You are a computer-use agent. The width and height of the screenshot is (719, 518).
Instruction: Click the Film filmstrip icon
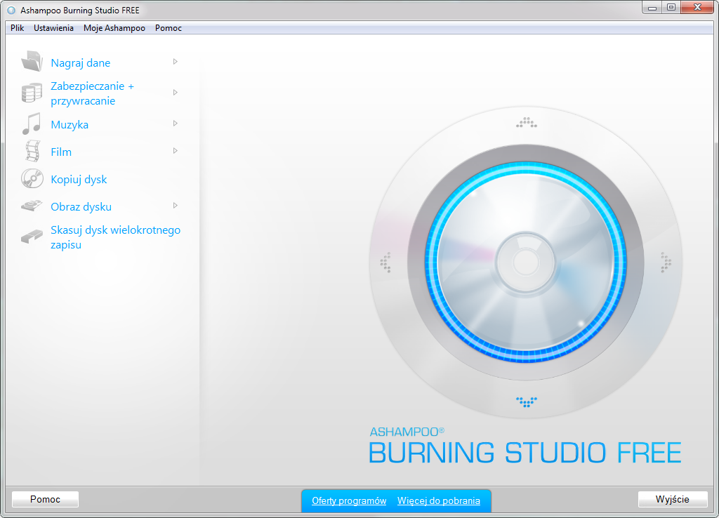(x=31, y=151)
